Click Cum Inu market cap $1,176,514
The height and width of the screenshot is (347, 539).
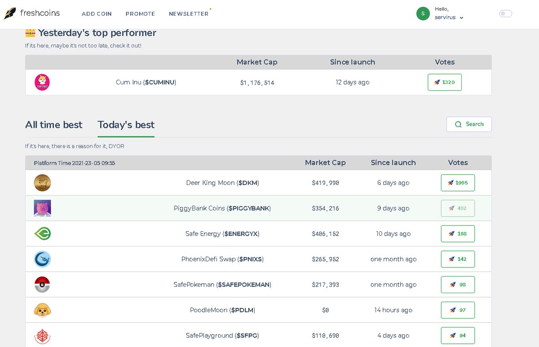point(257,83)
